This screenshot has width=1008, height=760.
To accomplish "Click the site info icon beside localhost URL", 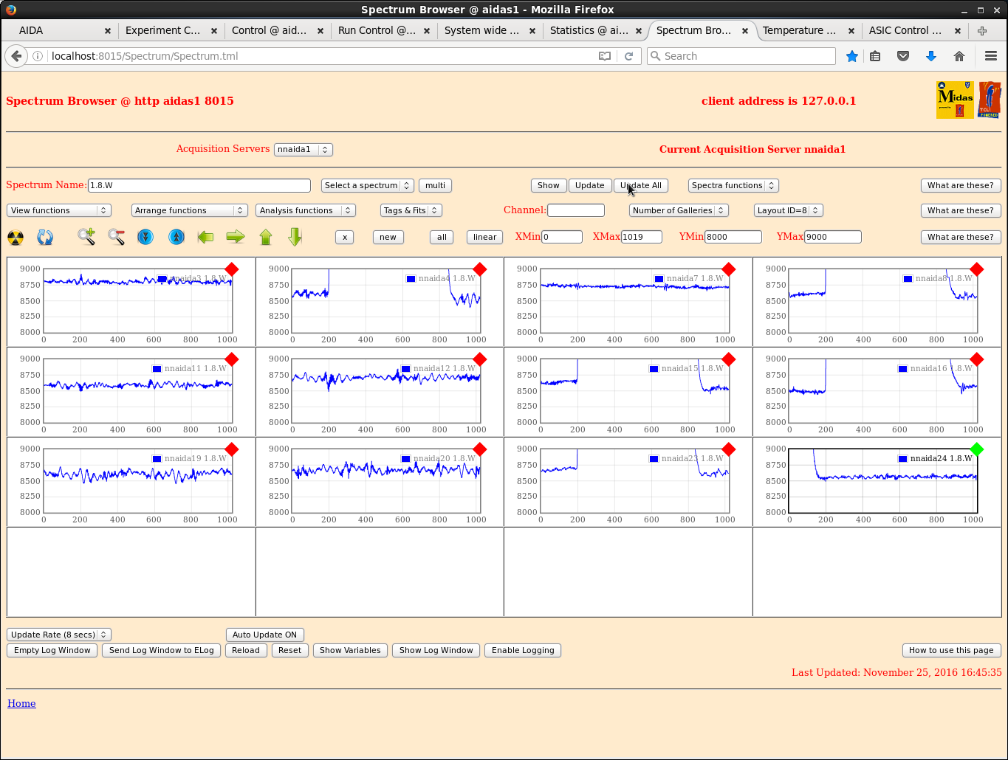I will (38, 56).
